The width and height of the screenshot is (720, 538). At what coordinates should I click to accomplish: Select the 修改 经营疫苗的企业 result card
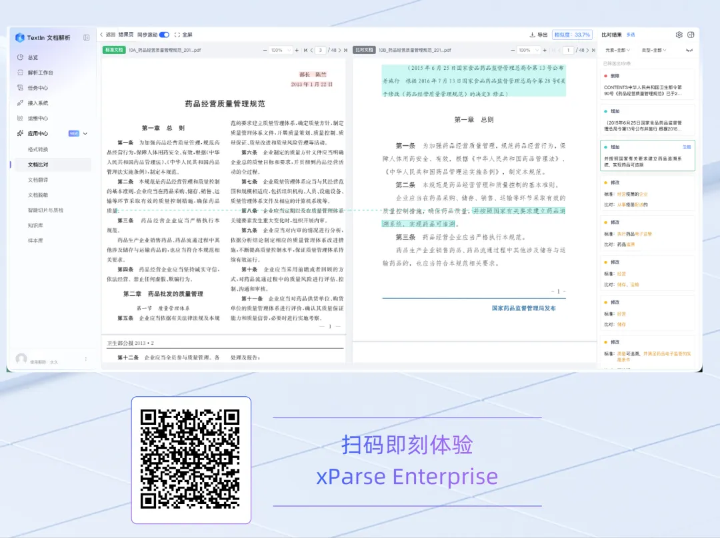(647, 194)
